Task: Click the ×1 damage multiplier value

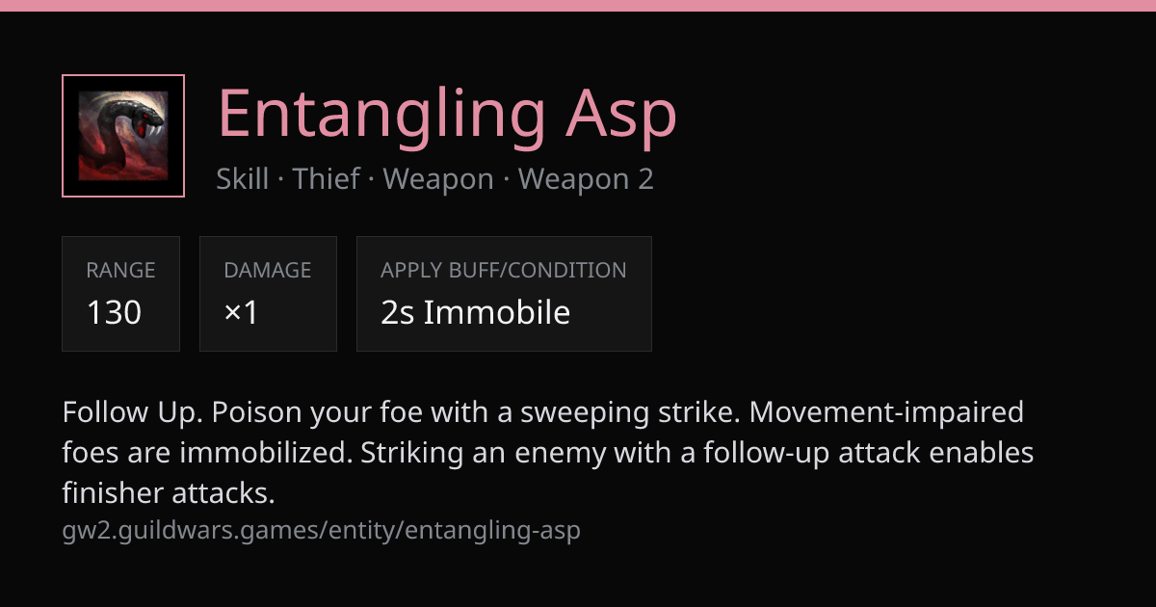Action: tap(241, 312)
